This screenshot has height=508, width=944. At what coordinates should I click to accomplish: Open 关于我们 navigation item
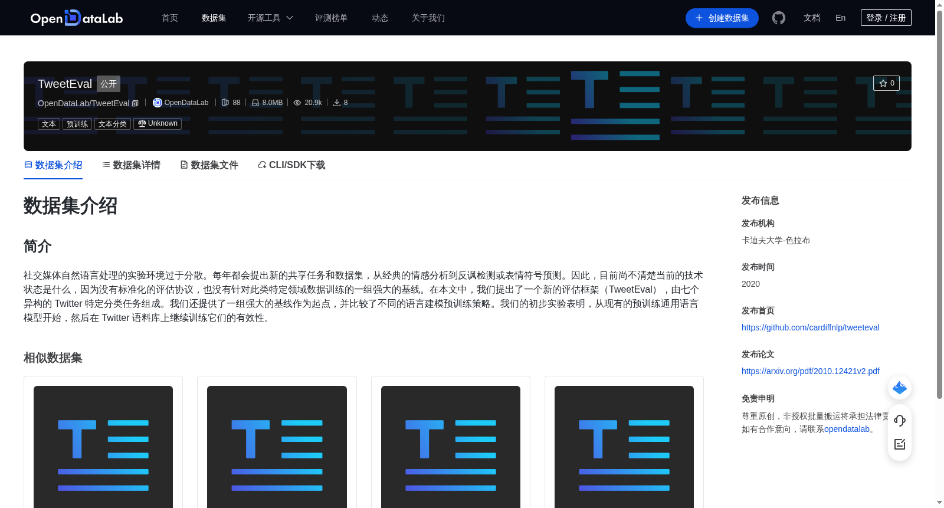(x=428, y=18)
